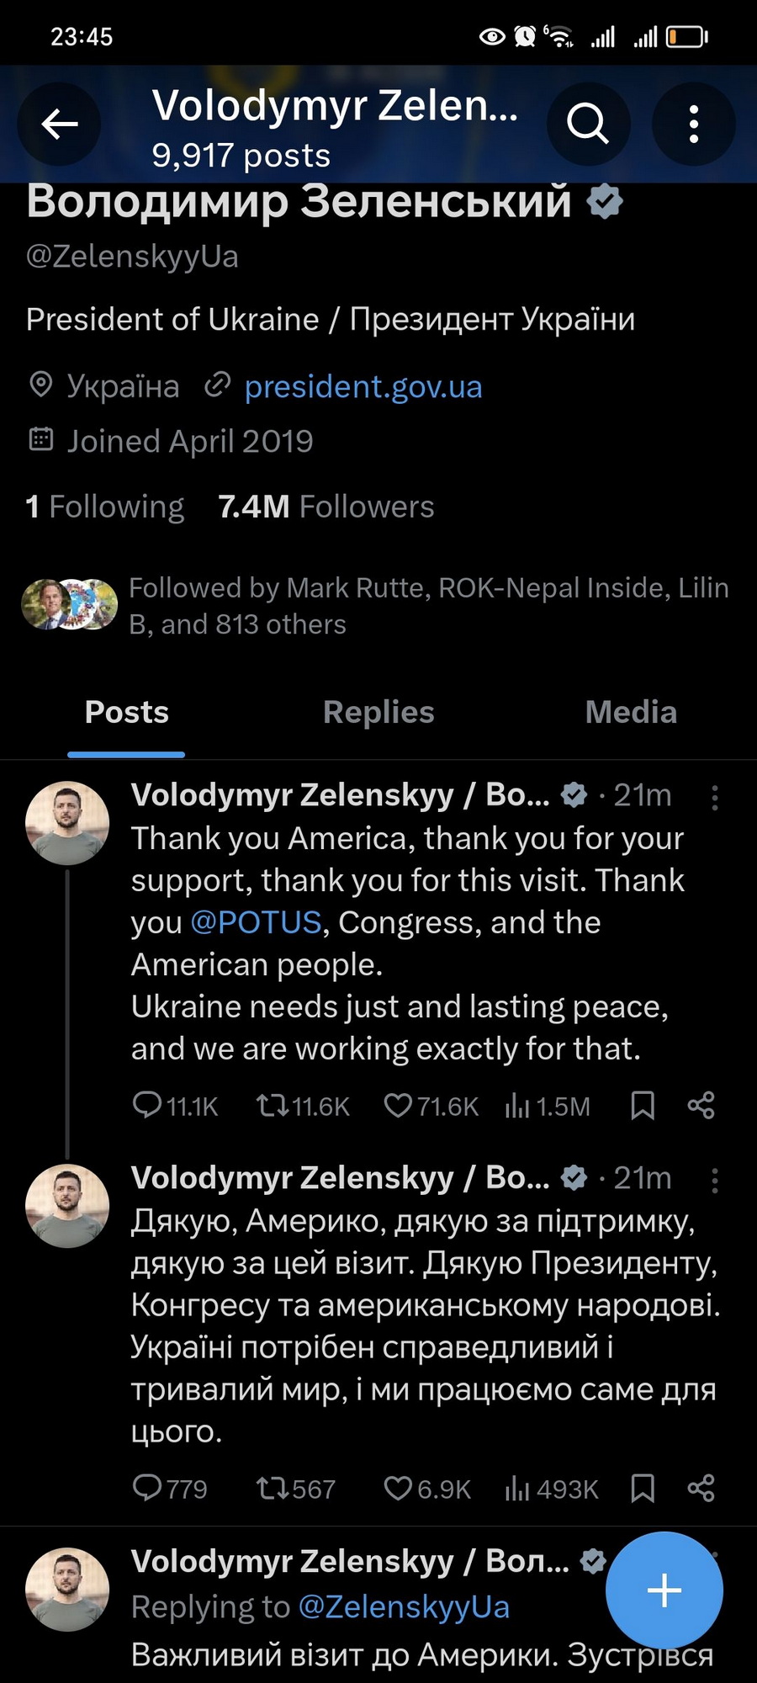Viewport: 757px width, 1683px height.
Task: View the 1 Following list
Action: coord(105,507)
